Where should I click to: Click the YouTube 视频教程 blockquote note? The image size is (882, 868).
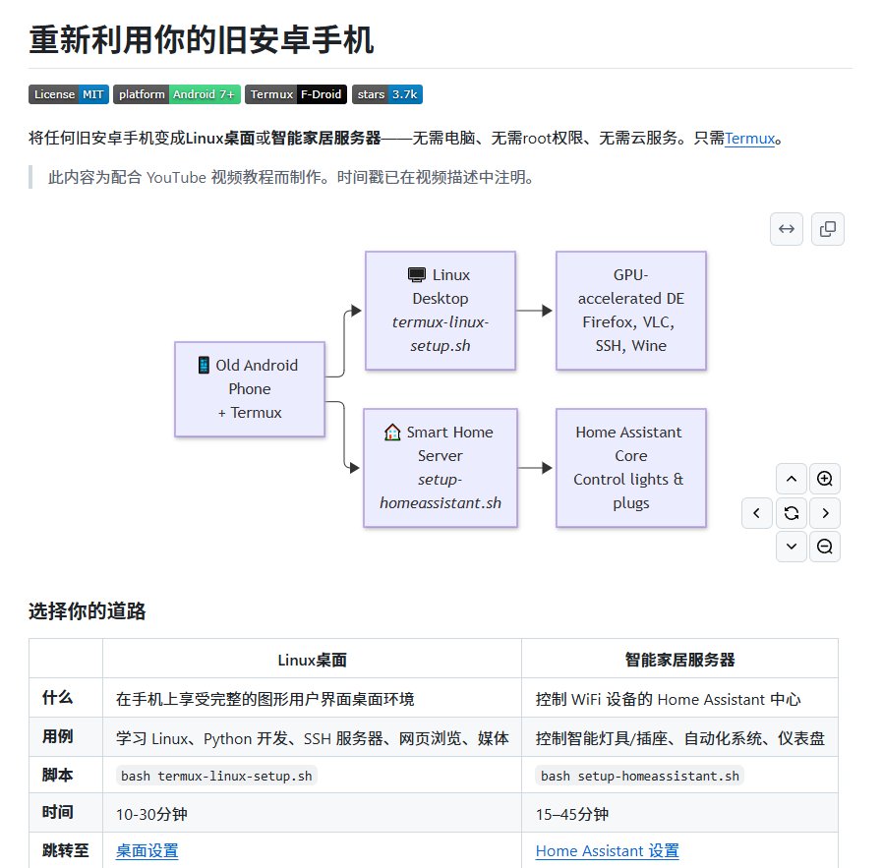pos(290,178)
